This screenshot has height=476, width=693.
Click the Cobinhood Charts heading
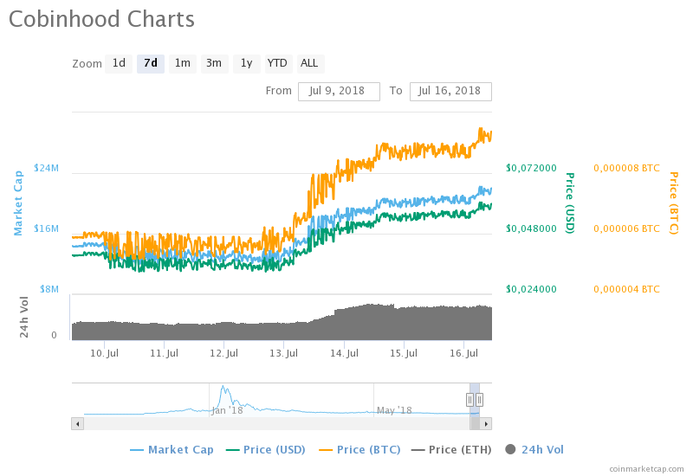101,19
